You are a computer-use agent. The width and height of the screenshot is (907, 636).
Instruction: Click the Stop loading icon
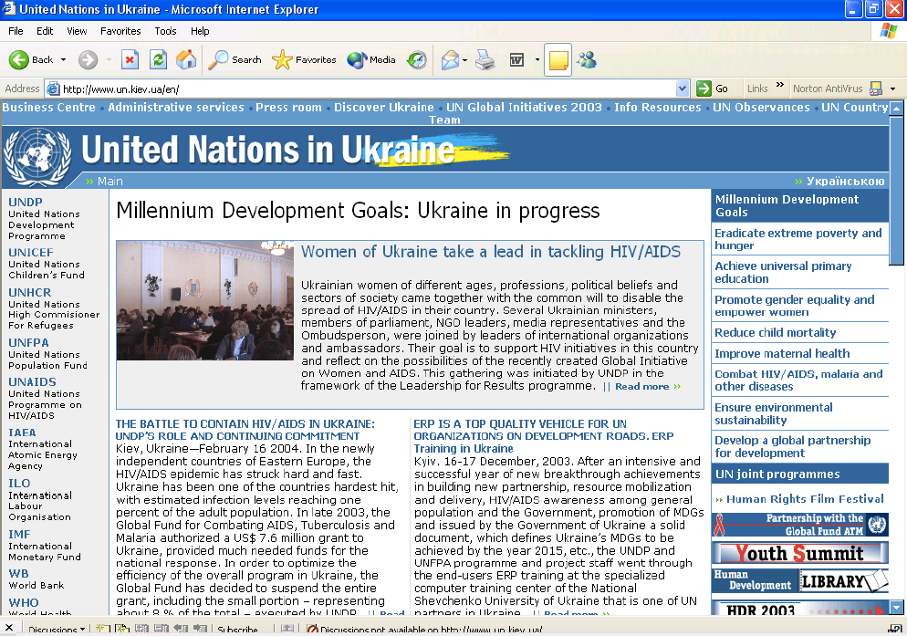(130, 60)
